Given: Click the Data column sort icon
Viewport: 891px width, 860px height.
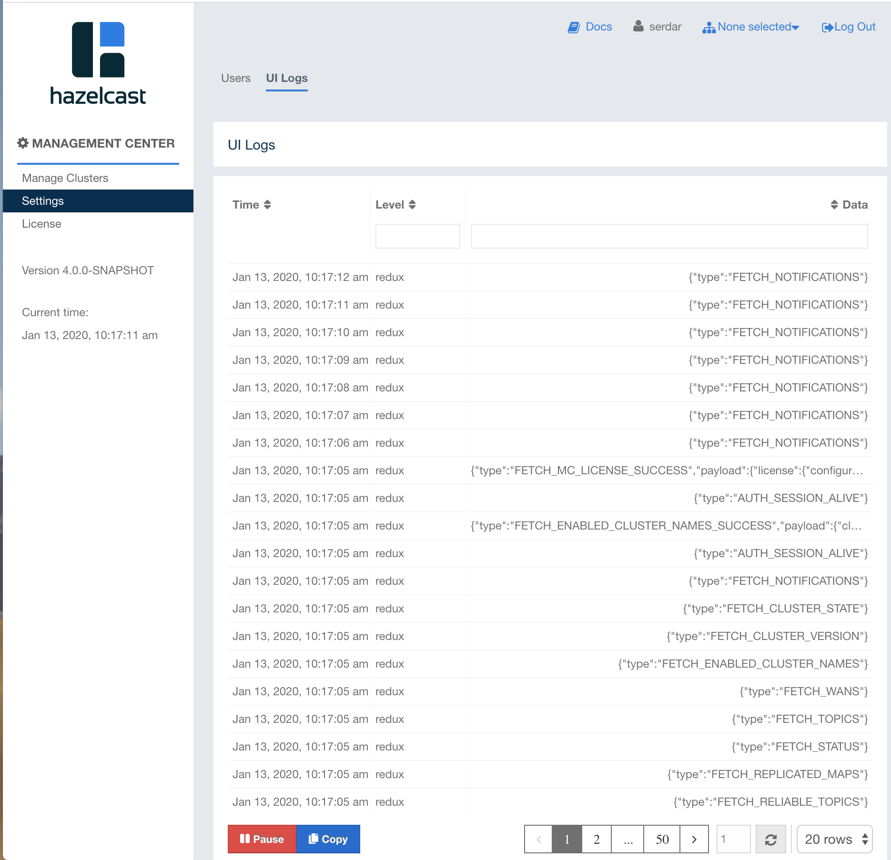Looking at the screenshot, I should (x=834, y=205).
